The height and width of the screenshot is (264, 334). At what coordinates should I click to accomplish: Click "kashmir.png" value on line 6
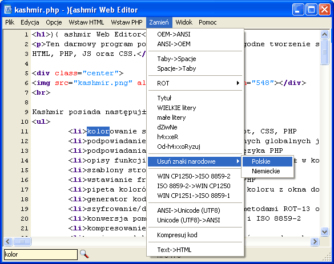click(x=103, y=83)
